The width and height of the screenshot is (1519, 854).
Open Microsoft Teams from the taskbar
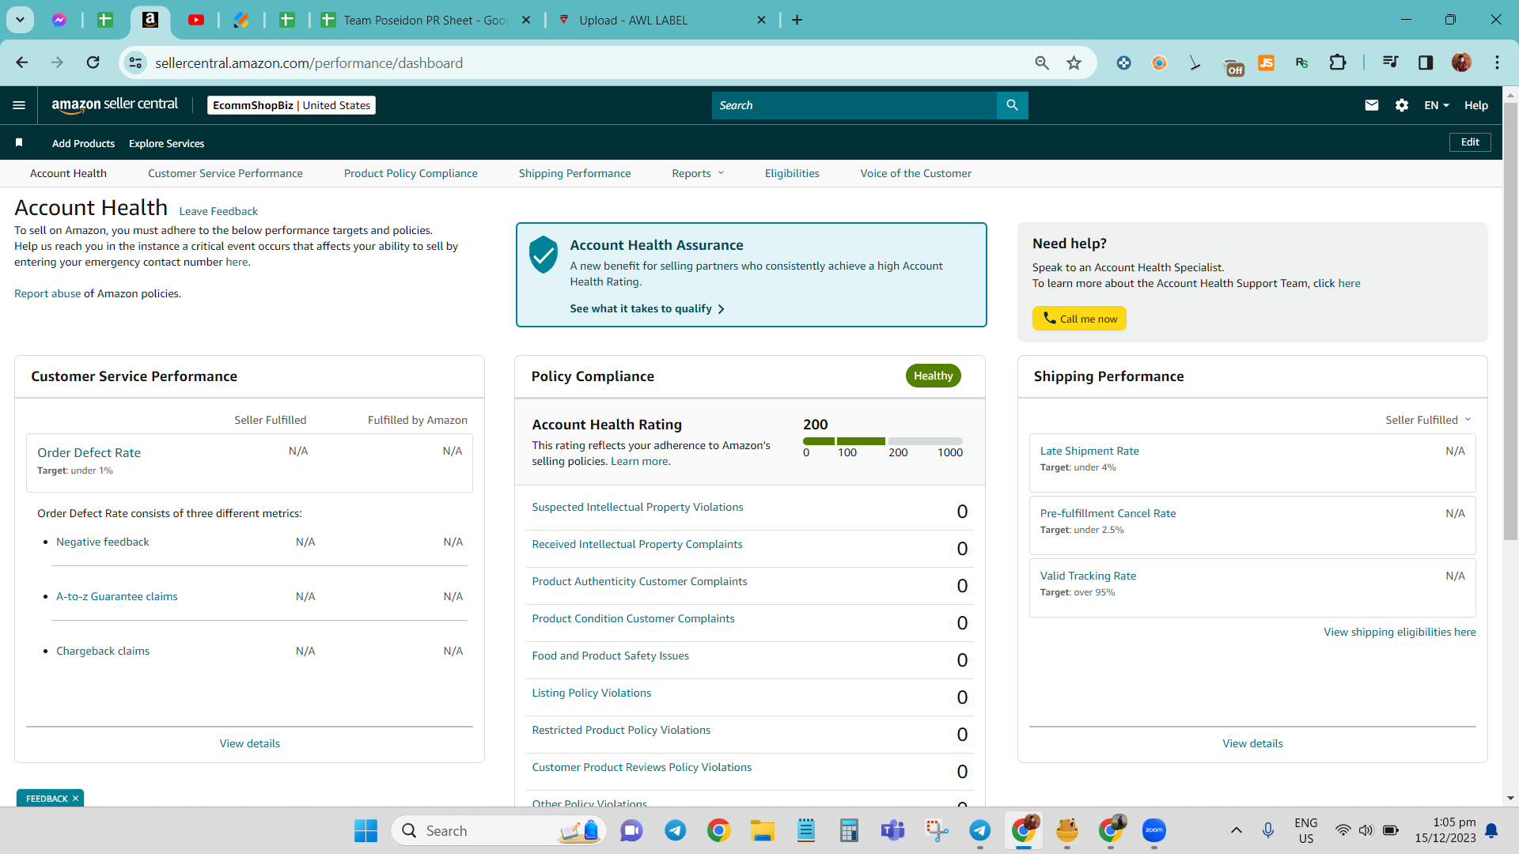(x=892, y=830)
